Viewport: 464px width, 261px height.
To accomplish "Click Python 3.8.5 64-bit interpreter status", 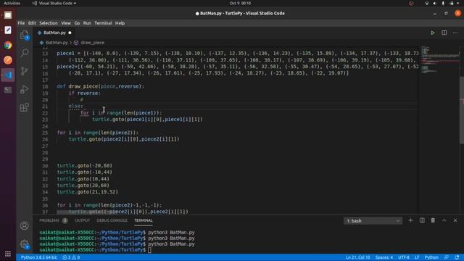I will (38, 257).
